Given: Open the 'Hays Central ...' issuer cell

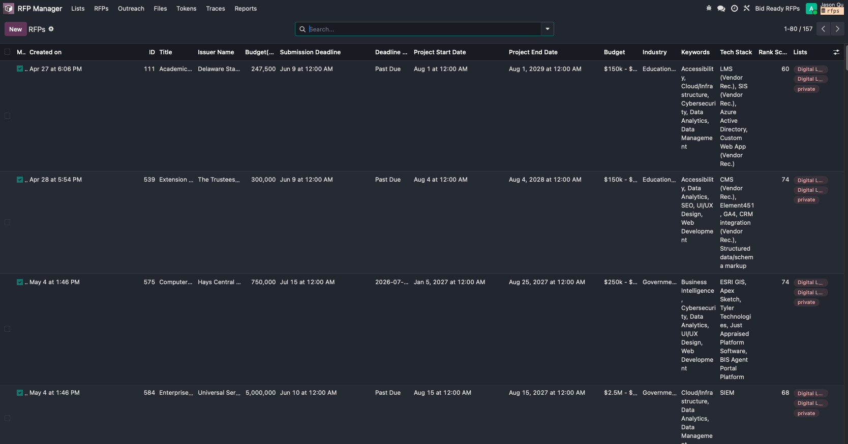Looking at the screenshot, I should click(x=219, y=282).
